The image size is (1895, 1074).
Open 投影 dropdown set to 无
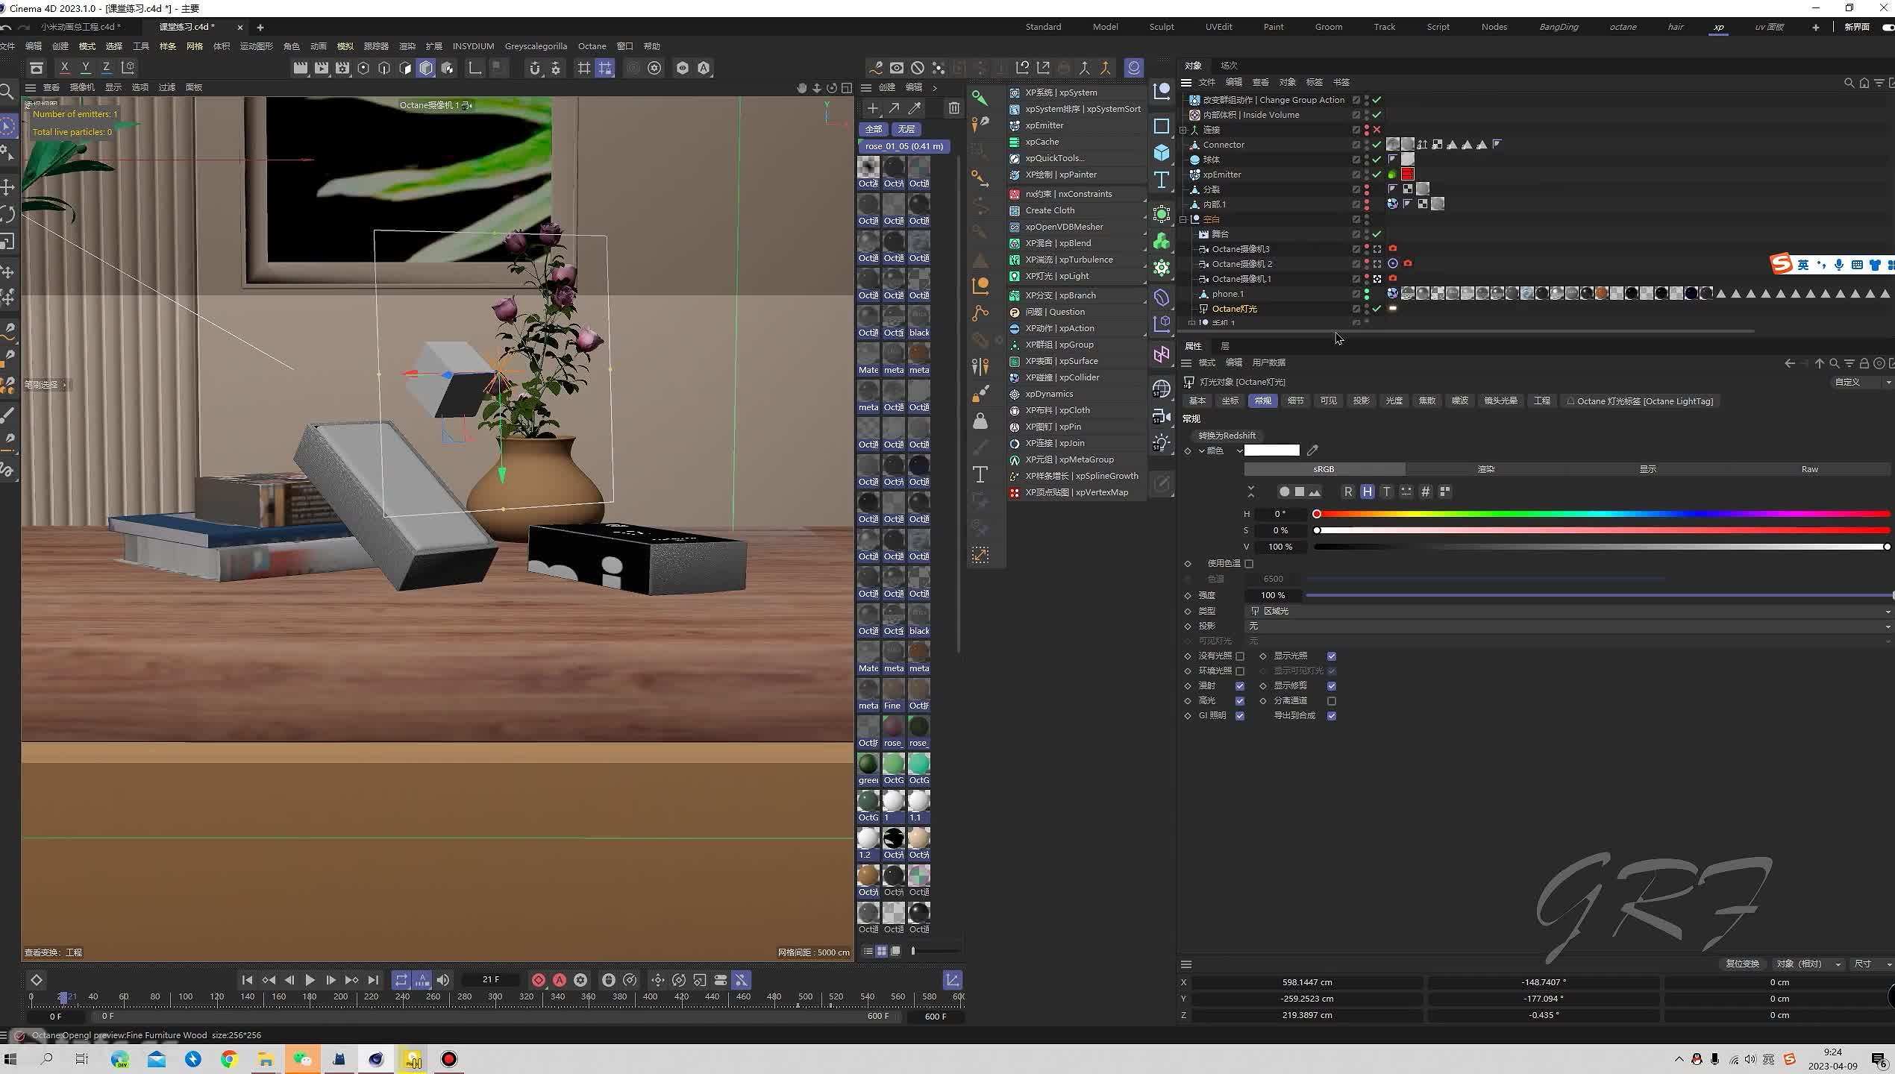(1569, 626)
